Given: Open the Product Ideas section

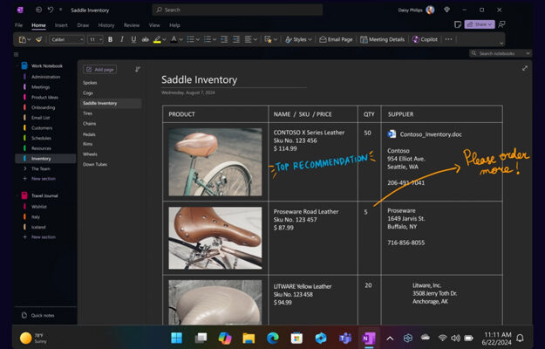Looking at the screenshot, I should (44, 98).
